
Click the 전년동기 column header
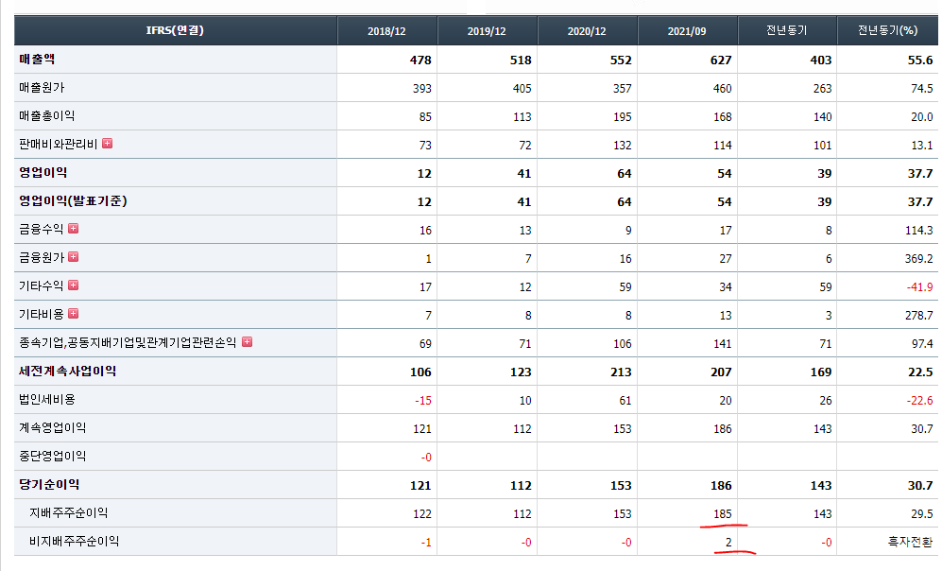tap(786, 30)
